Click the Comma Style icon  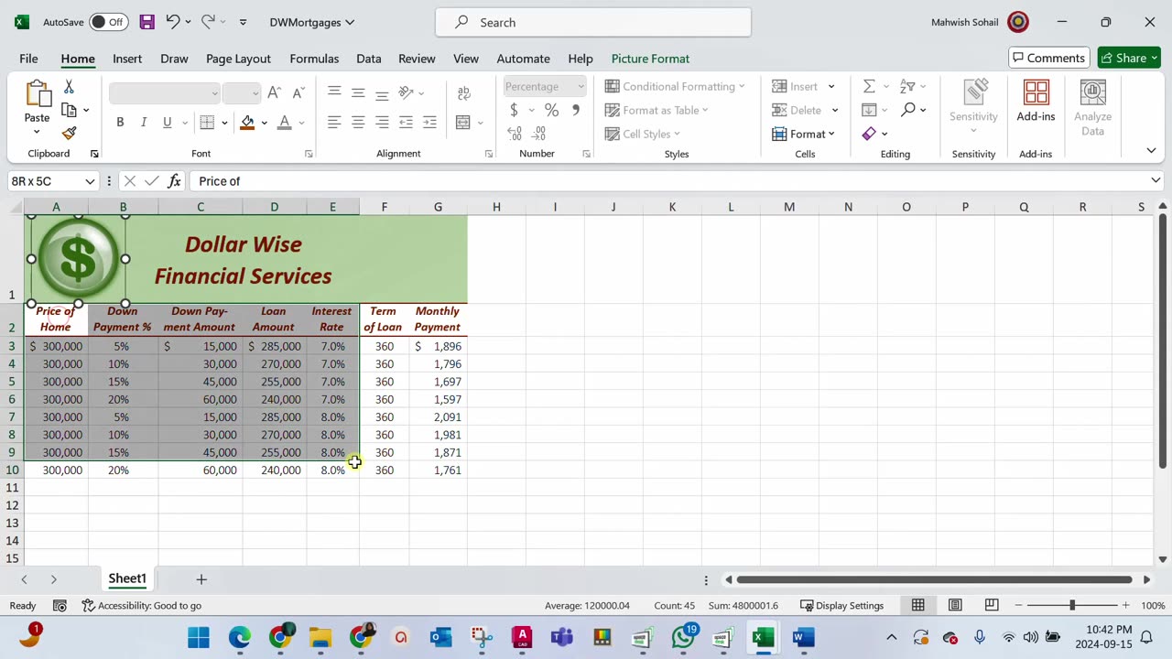tap(575, 110)
